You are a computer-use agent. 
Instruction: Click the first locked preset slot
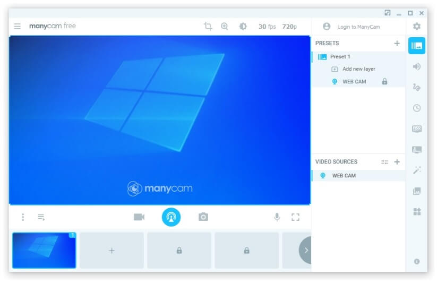click(179, 251)
